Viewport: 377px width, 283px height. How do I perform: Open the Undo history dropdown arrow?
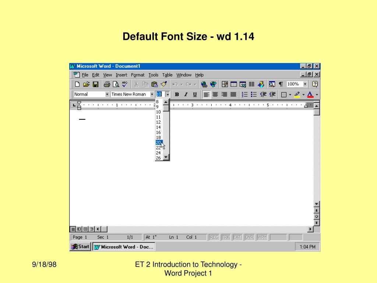pos(182,84)
